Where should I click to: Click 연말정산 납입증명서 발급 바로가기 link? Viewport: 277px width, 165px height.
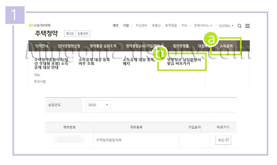point(184,62)
